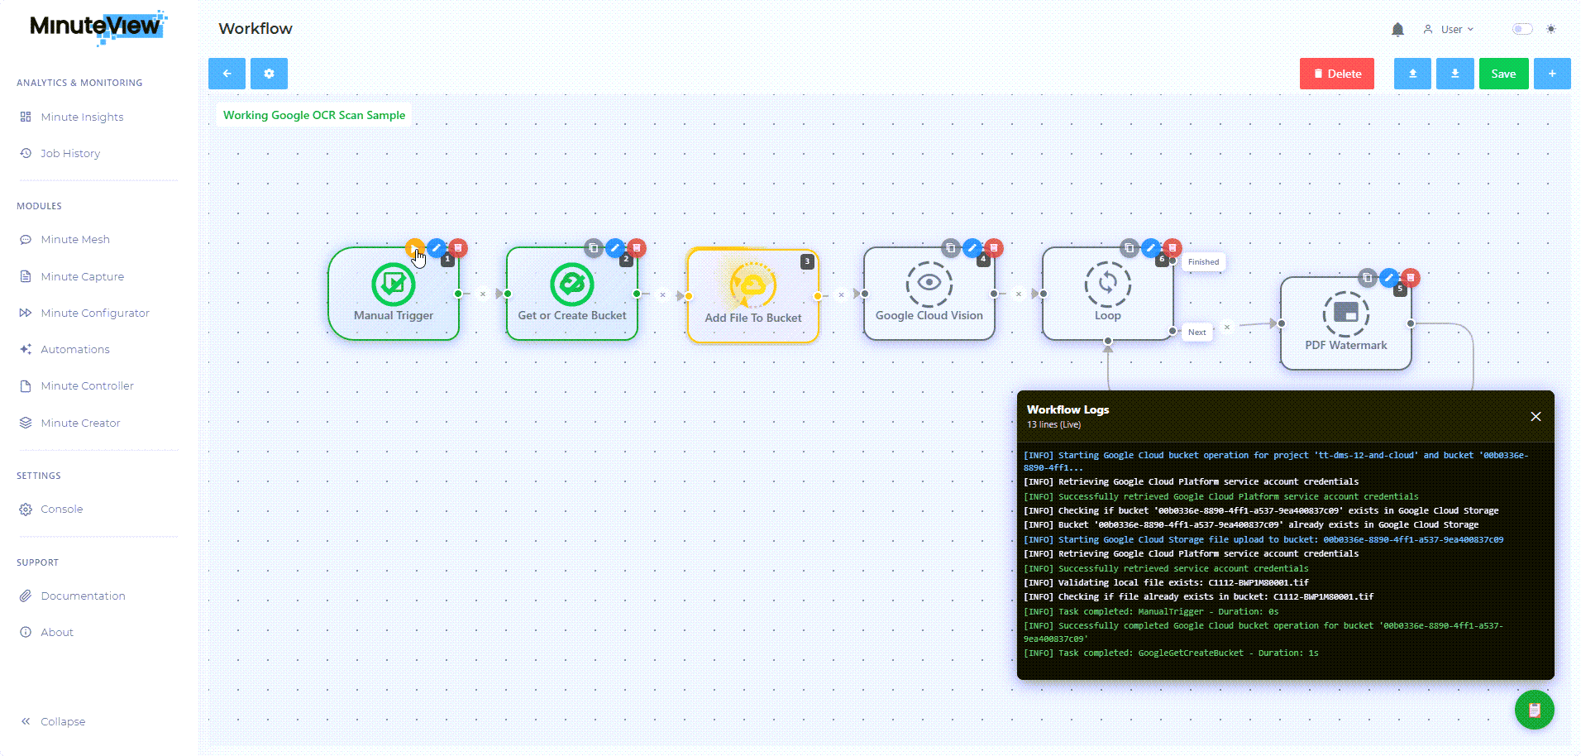Open the workflow settings gear
1581x756 pixels.
[x=269, y=73]
